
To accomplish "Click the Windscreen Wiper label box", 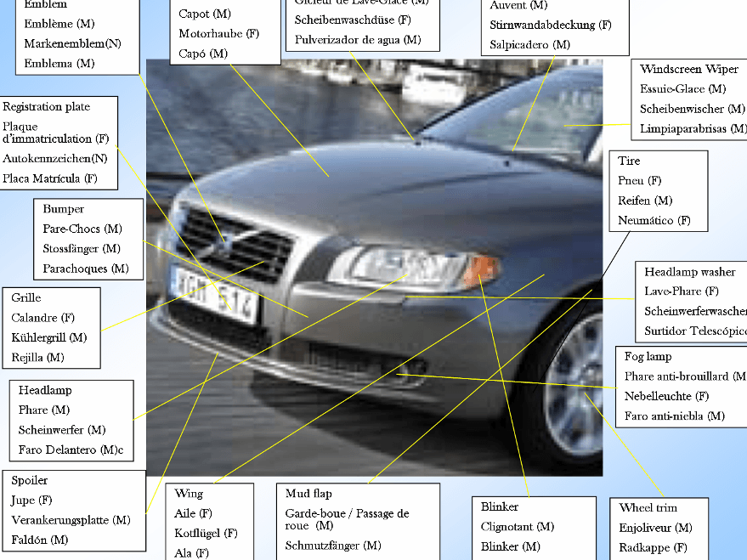I will [690, 99].
